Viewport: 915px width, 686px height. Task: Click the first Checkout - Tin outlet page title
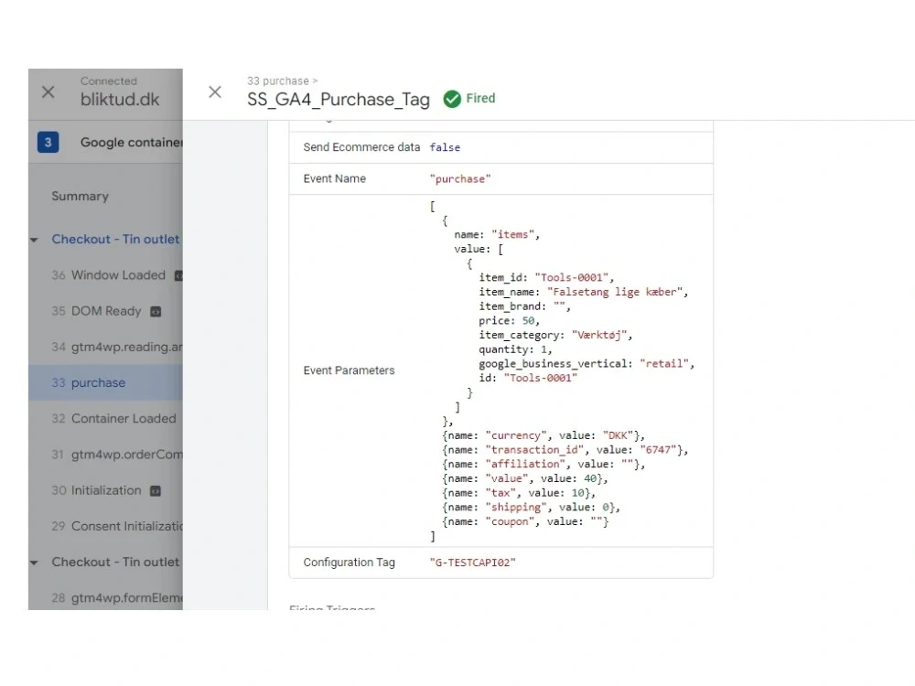coord(115,239)
